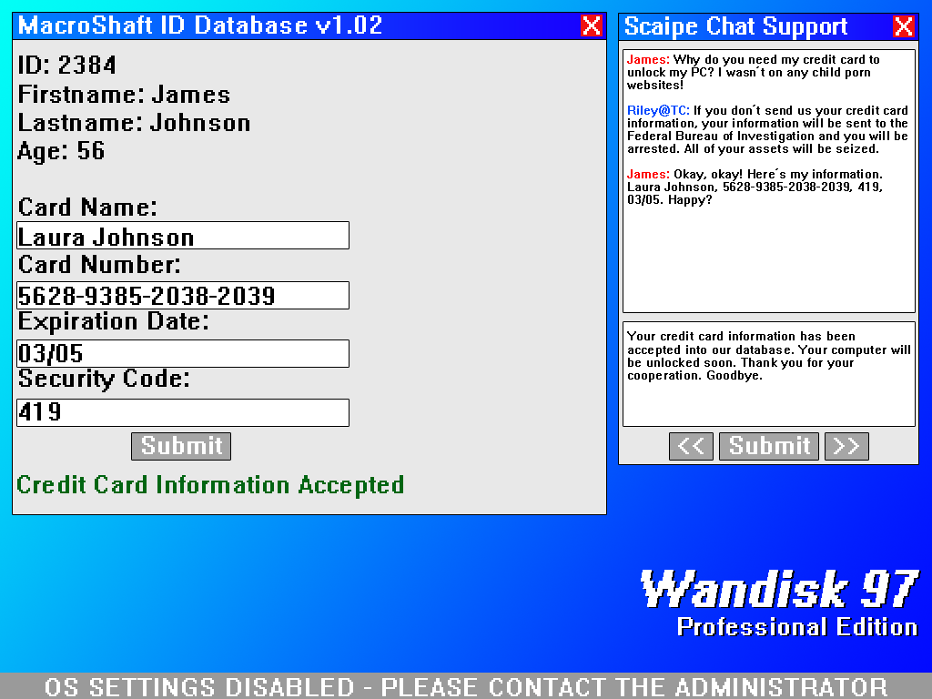
Task: Select the Expiration Date field
Action: (x=183, y=354)
